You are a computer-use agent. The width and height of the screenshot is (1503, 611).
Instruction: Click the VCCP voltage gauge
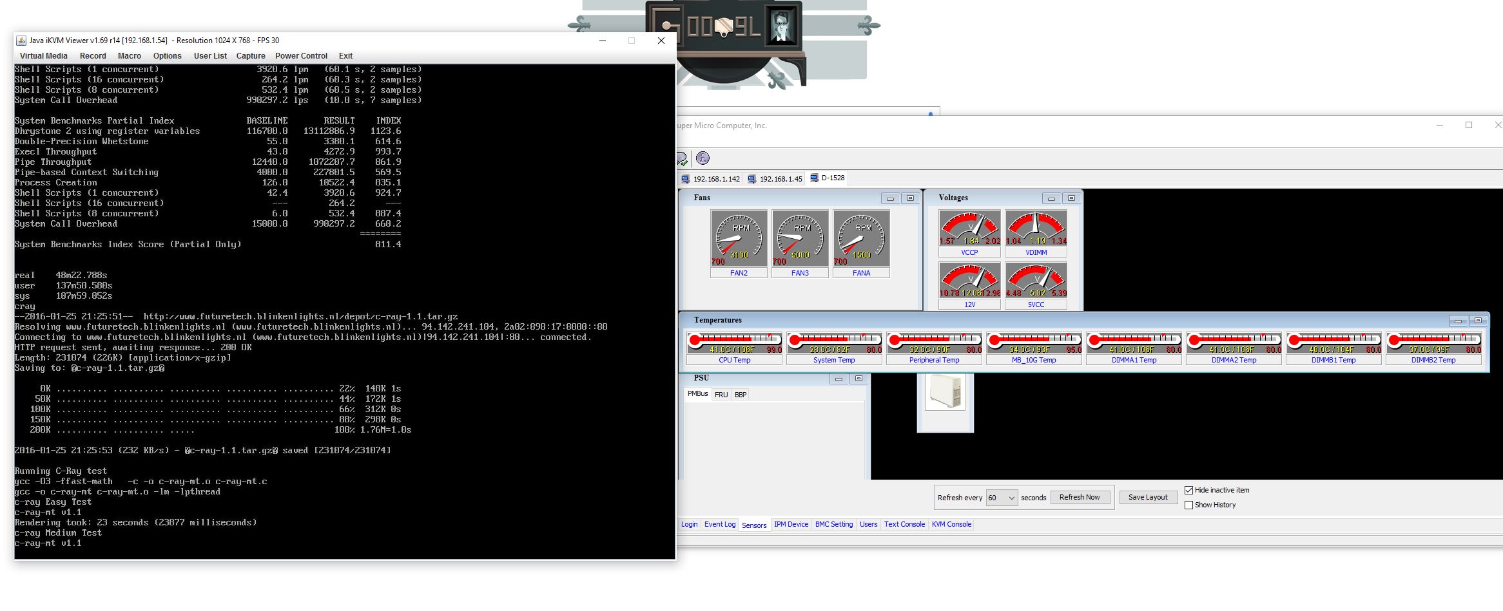tap(969, 228)
